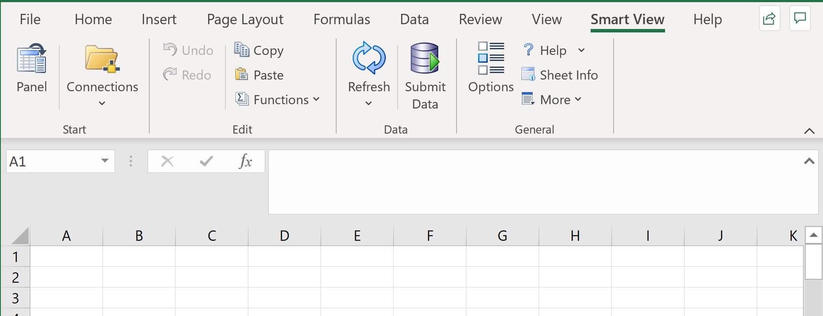Screen dimensions: 823x316
Task: Select column K header
Action: click(780, 236)
